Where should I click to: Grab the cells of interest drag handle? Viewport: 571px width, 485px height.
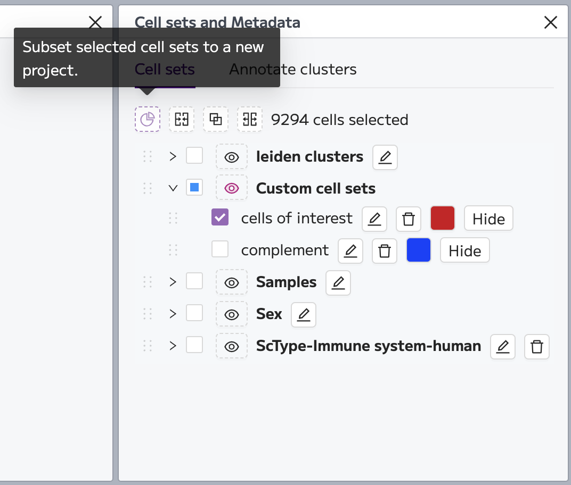click(173, 218)
